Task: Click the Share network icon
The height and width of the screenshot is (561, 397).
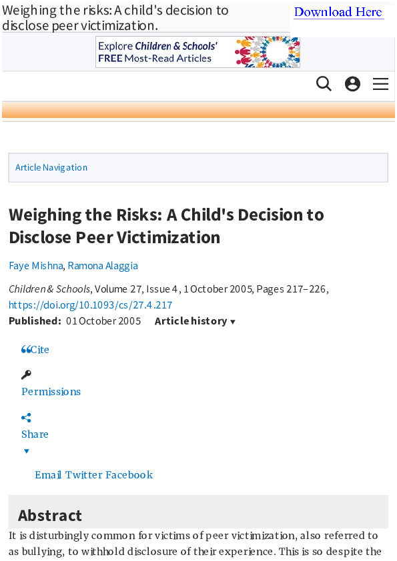Action: click(x=26, y=417)
